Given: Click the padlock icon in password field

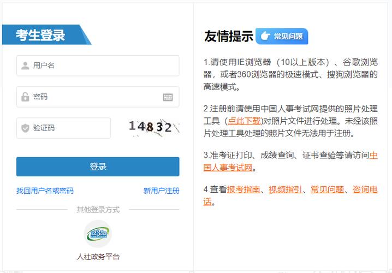Looking at the screenshot, I should click(25, 97).
